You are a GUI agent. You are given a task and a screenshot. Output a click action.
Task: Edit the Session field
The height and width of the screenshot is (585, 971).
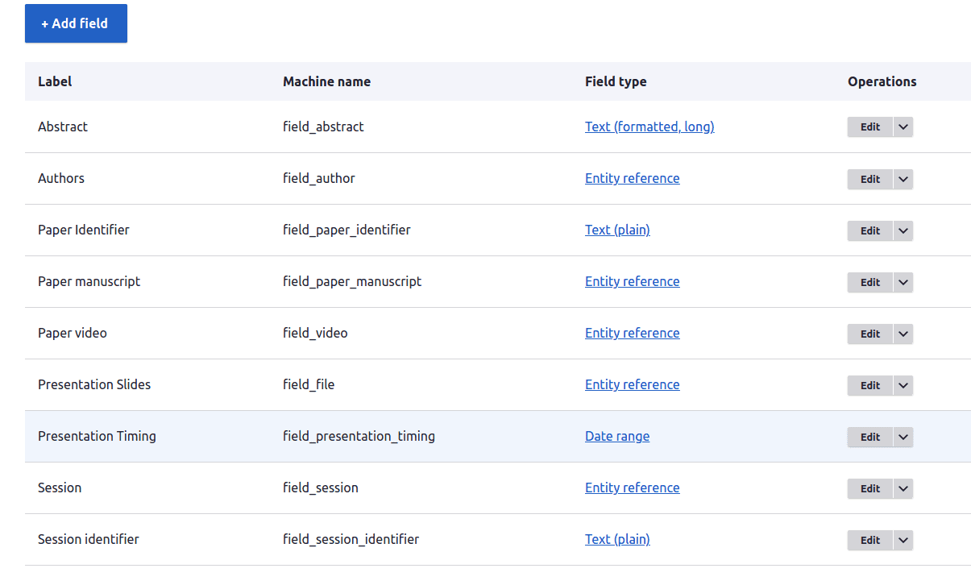(x=870, y=488)
